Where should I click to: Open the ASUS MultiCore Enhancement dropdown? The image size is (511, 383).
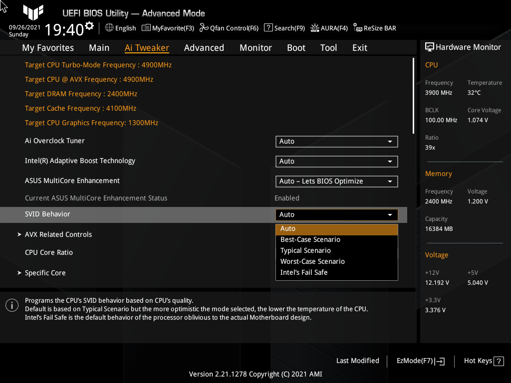point(336,181)
